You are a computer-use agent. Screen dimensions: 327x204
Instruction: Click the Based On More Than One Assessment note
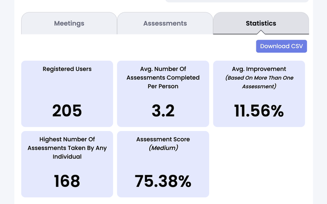click(x=259, y=82)
